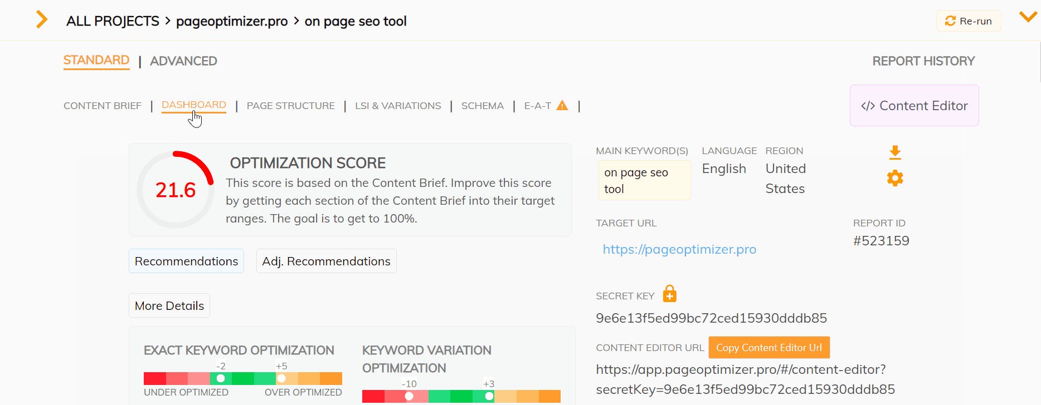This screenshot has width=1041, height=405.
Task: Click the Re-run button
Action: [x=969, y=21]
